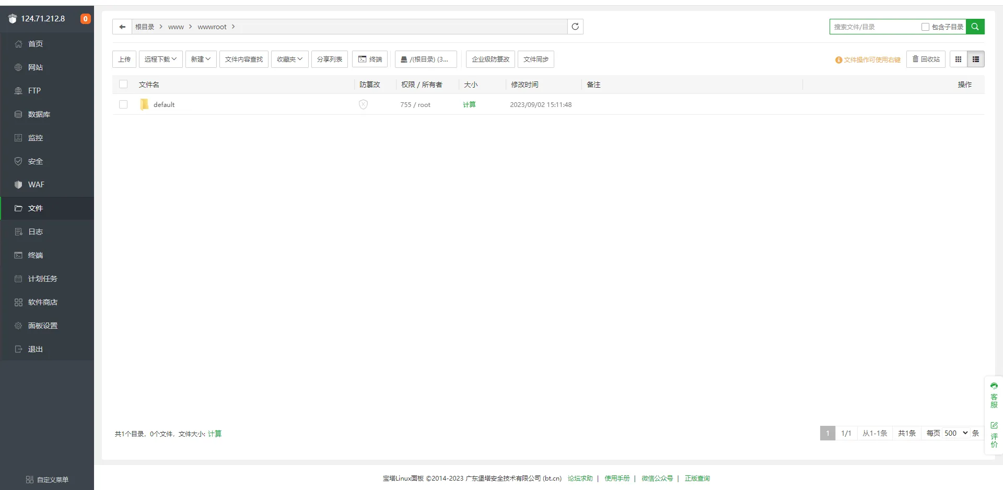
Task: Click the 上传 button
Action: point(124,59)
